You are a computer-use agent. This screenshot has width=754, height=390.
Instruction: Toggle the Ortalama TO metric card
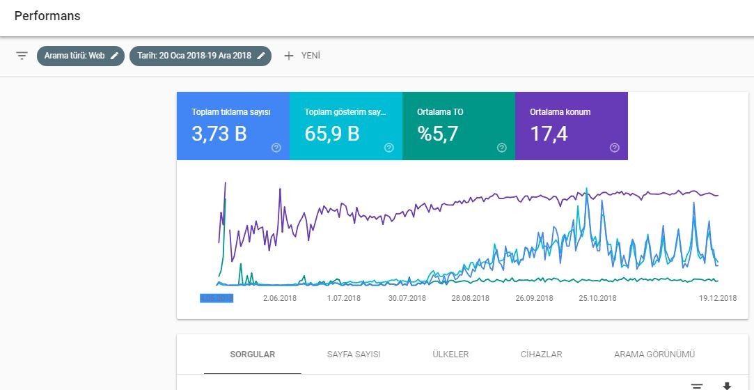pos(459,126)
